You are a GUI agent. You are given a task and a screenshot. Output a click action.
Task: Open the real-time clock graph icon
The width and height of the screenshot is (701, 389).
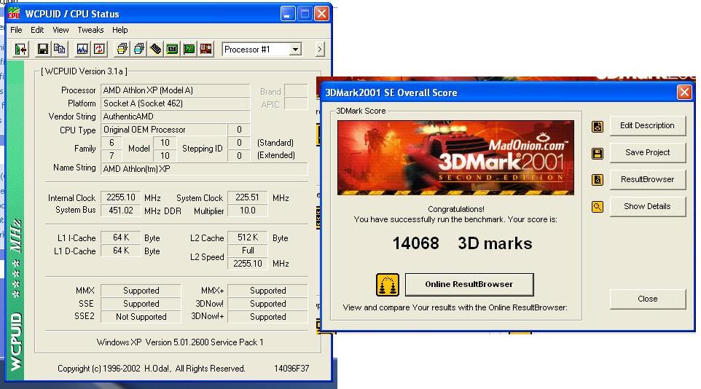click(x=82, y=50)
